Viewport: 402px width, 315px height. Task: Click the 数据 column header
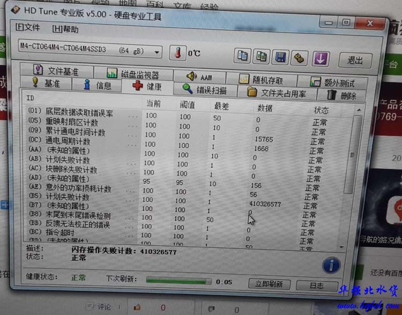[x=265, y=108]
